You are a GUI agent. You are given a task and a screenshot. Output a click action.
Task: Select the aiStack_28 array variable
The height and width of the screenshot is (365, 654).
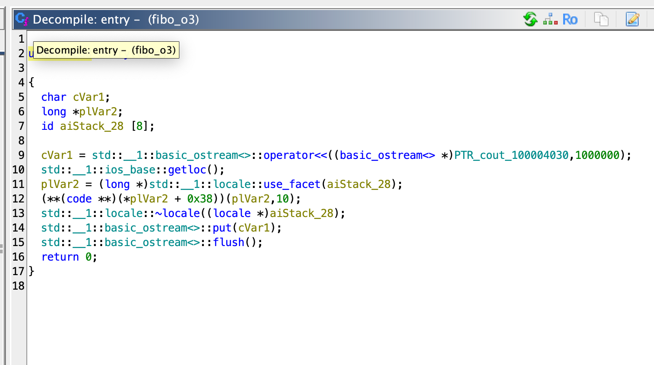point(91,126)
